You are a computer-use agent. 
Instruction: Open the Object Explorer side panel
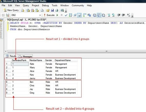coord(1,29)
